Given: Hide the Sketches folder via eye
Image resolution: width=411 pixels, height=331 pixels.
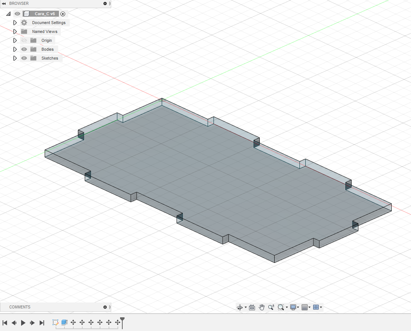Looking at the screenshot, I should [x=24, y=58].
